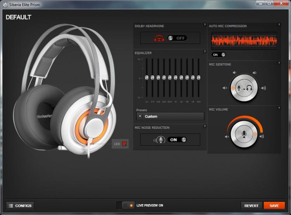Click the Mic Volume max speaker icon
The width and height of the screenshot is (291, 215).
(262, 137)
